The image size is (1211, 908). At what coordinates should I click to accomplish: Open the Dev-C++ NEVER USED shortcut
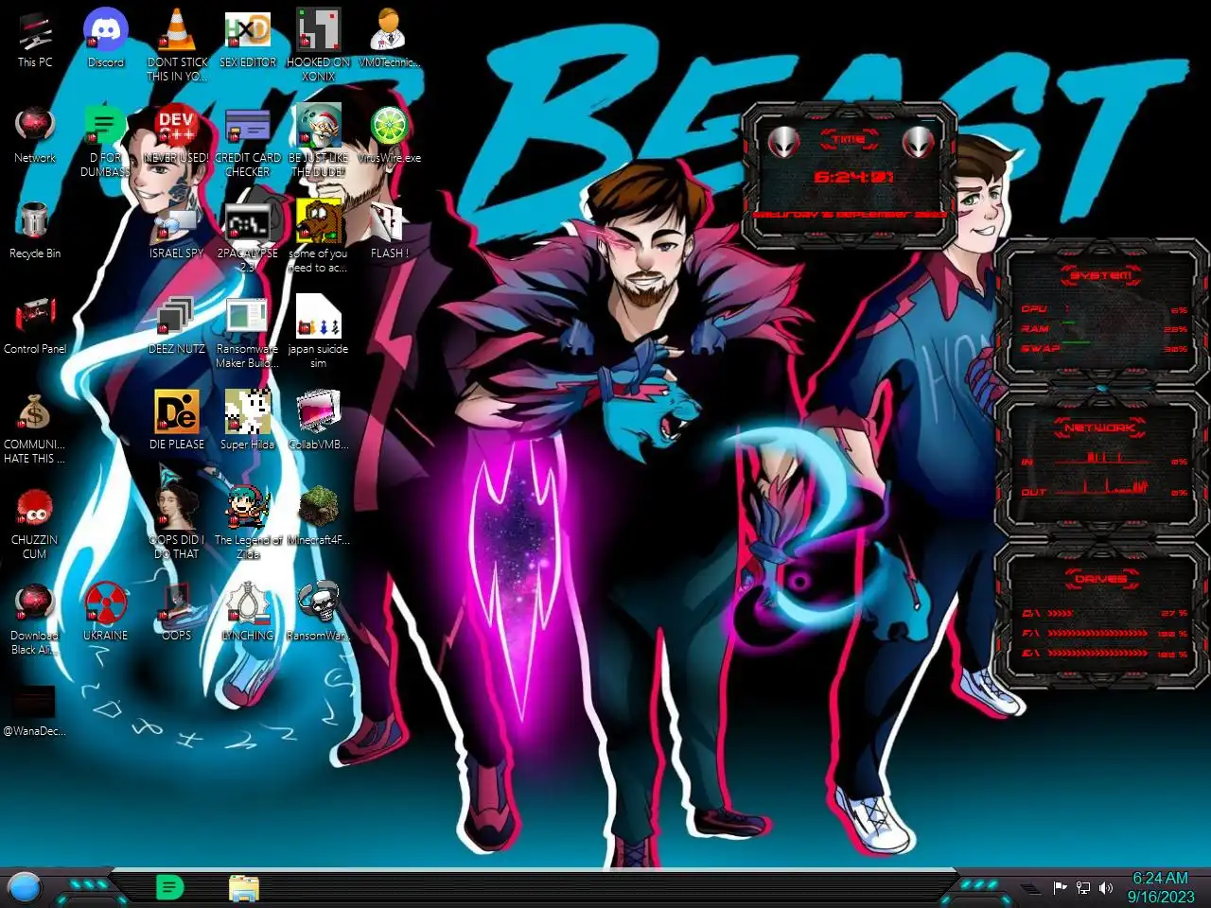177,135
